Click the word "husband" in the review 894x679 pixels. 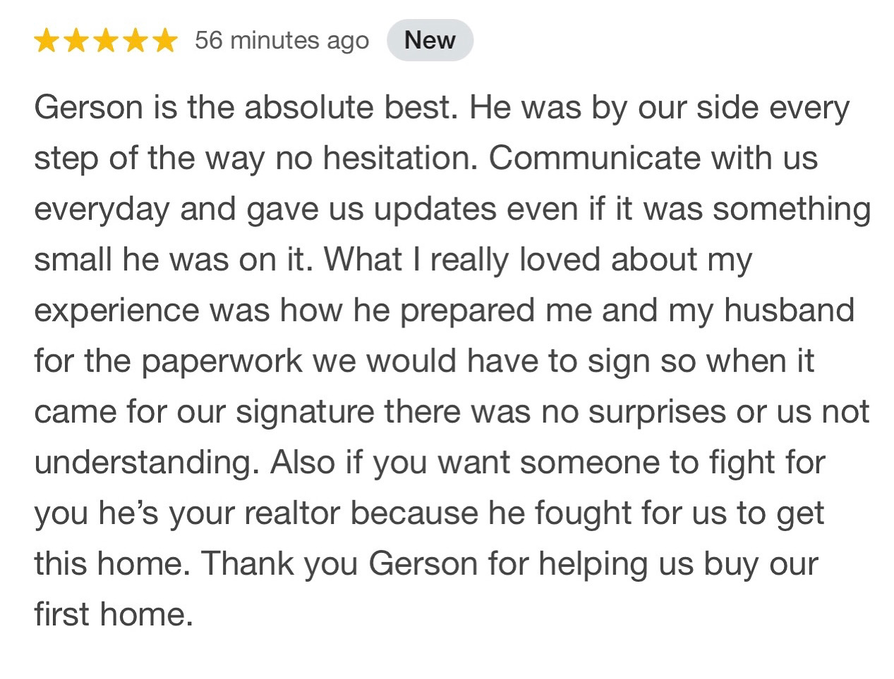click(x=789, y=311)
